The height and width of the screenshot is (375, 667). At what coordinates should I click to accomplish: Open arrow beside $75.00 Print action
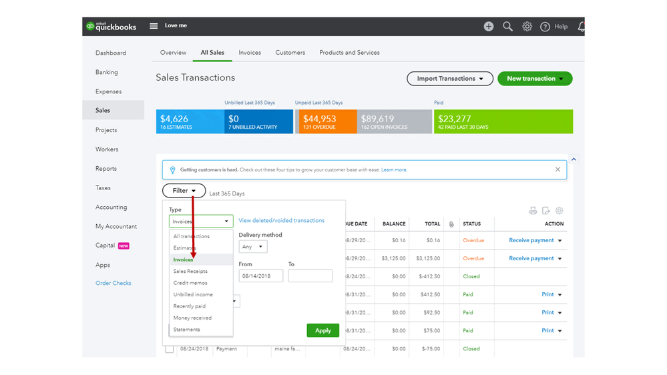tap(560, 331)
